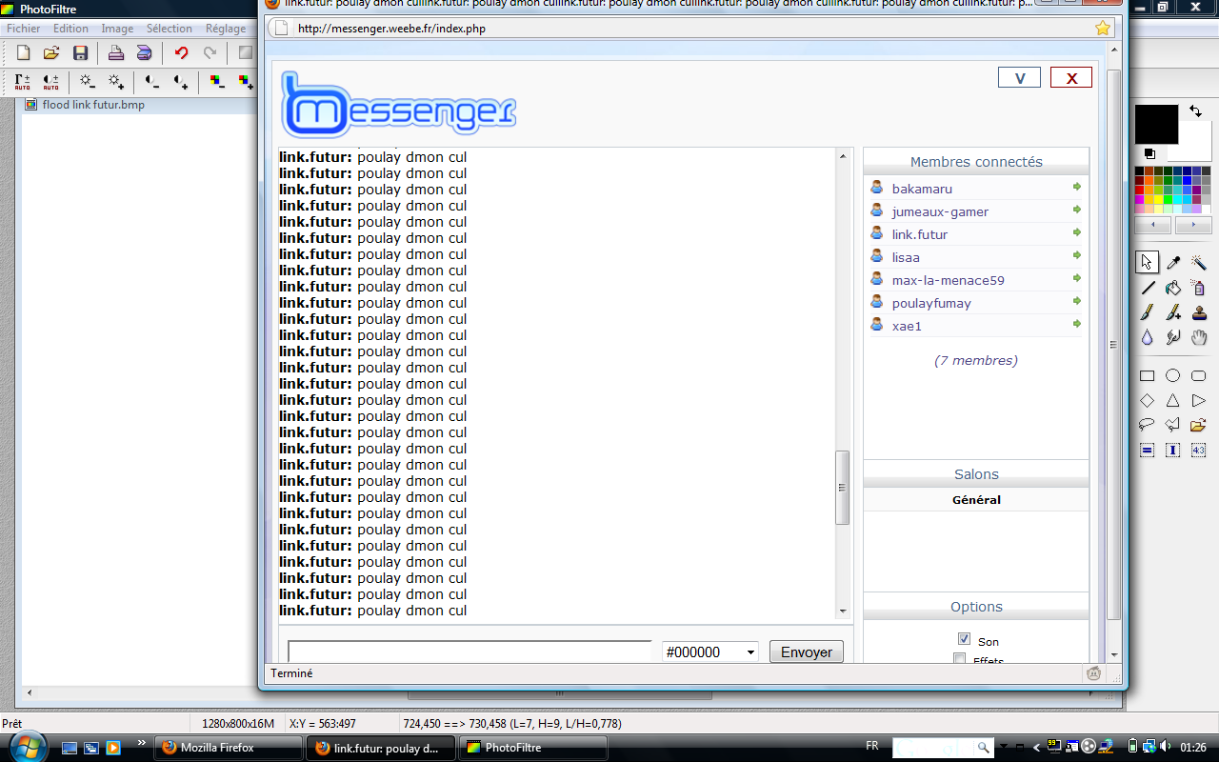The image size is (1219, 762).
Task: Open the Réglage menu
Action: click(226, 29)
